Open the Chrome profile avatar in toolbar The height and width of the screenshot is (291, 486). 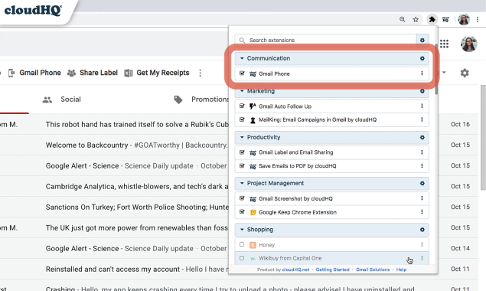coord(464,20)
